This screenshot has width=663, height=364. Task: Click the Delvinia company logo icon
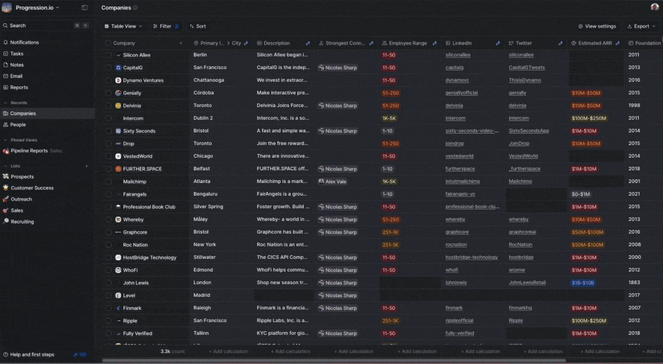(118, 106)
